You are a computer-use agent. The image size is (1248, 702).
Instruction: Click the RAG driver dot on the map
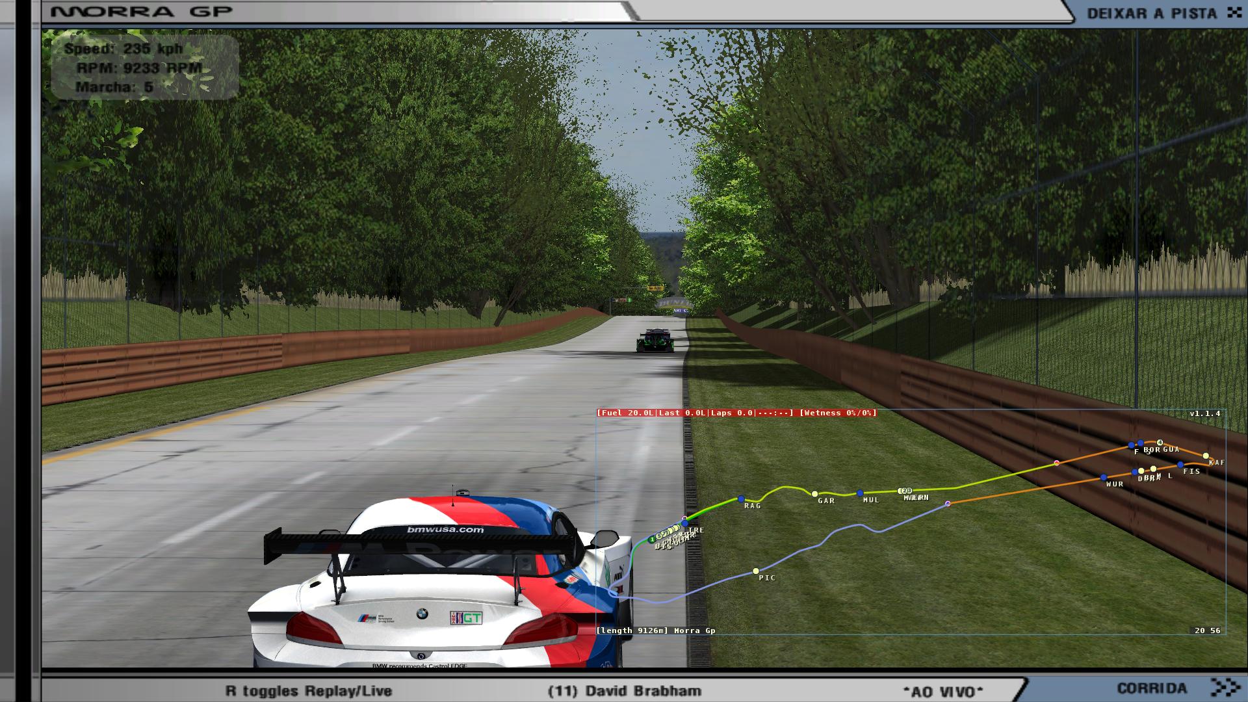tap(741, 499)
